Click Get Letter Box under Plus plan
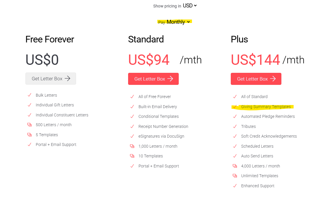328x205 pixels. 256,79
